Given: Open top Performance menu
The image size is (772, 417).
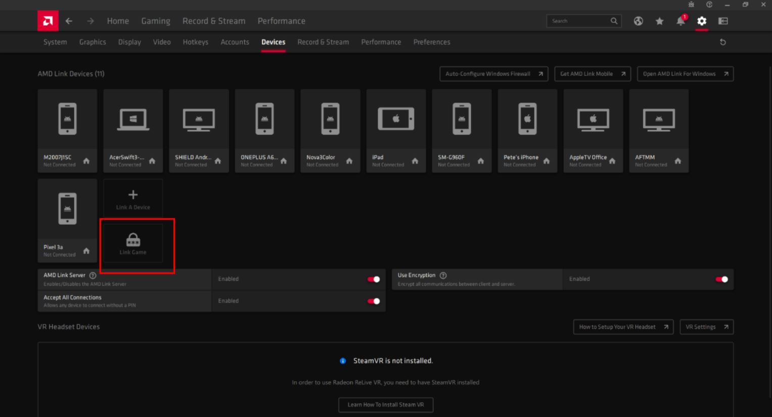Looking at the screenshot, I should point(282,21).
